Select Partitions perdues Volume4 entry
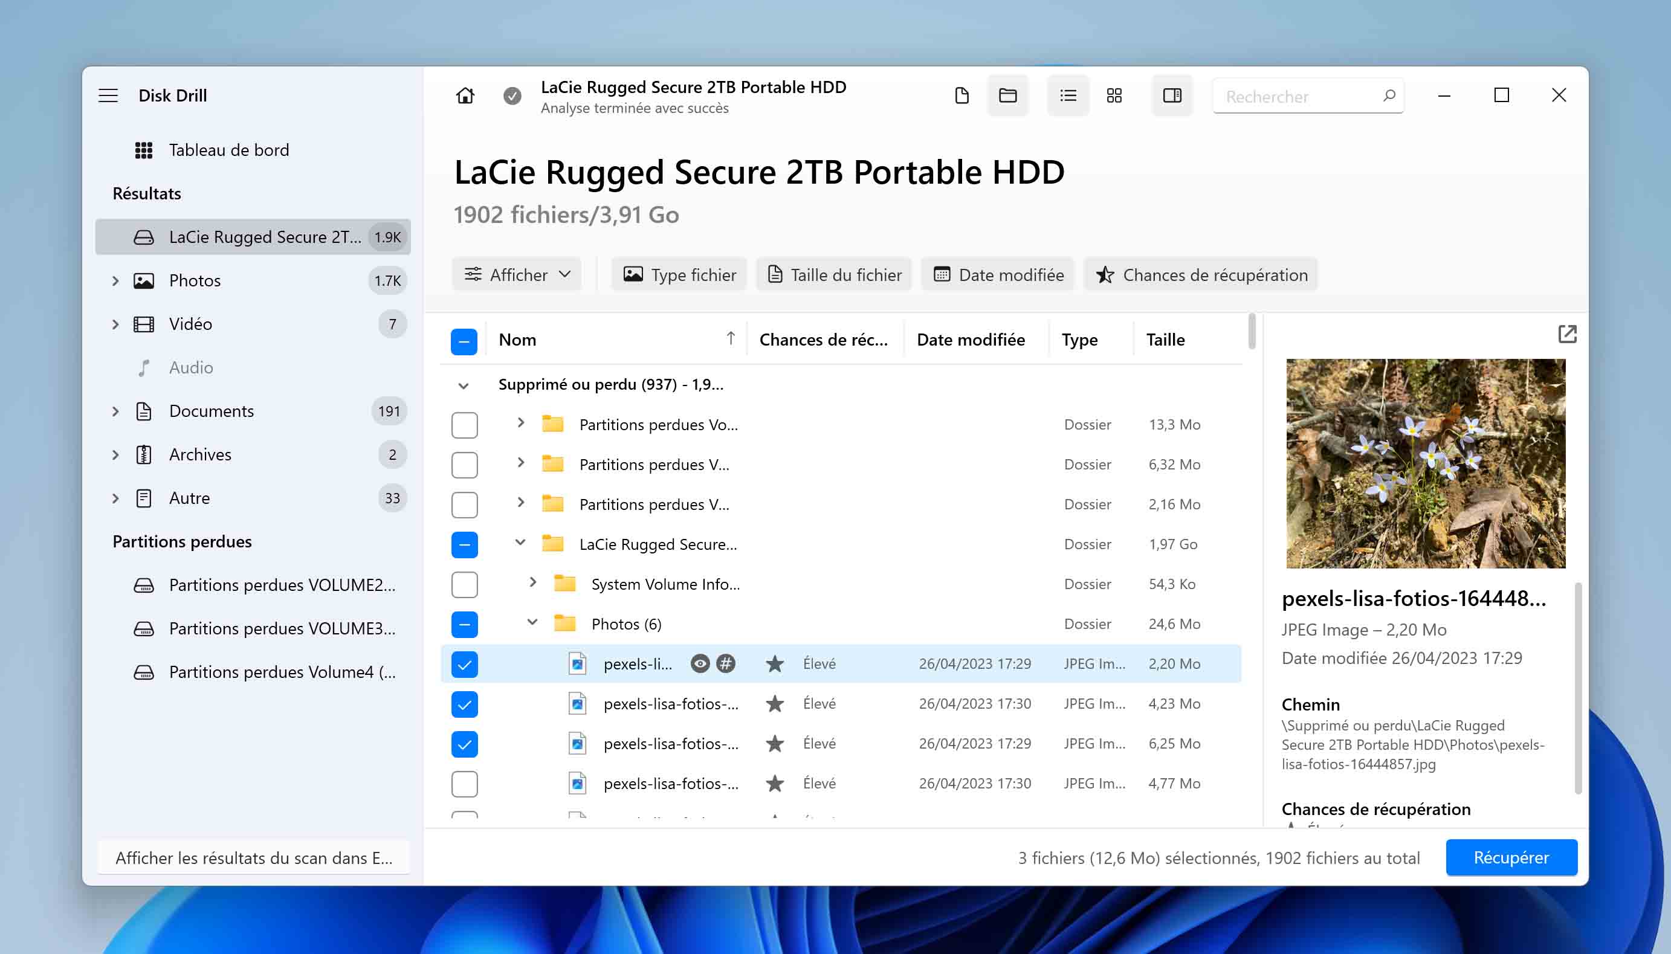 click(x=253, y=672)
